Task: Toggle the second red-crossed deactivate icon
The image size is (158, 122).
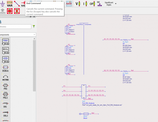Action: [x=17, y=11]
